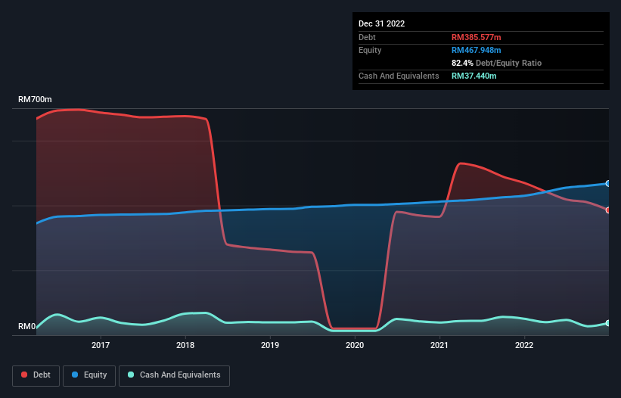This screenshot has height=398, width=621.
Task: Toggle Cash And Equivalents legend button
Action: (x=174, y=375)
